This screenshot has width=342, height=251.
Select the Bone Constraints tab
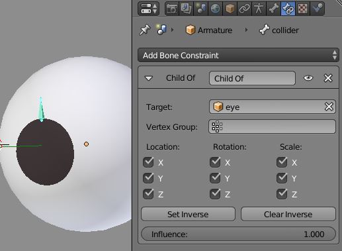pos(288,9)
